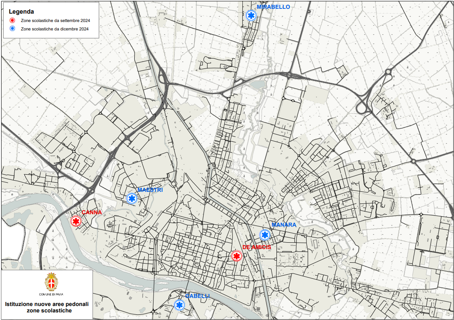Select the blue Maestri school zone marker
The height and width of the screenshot is (320, 454).
click(132, 198)
